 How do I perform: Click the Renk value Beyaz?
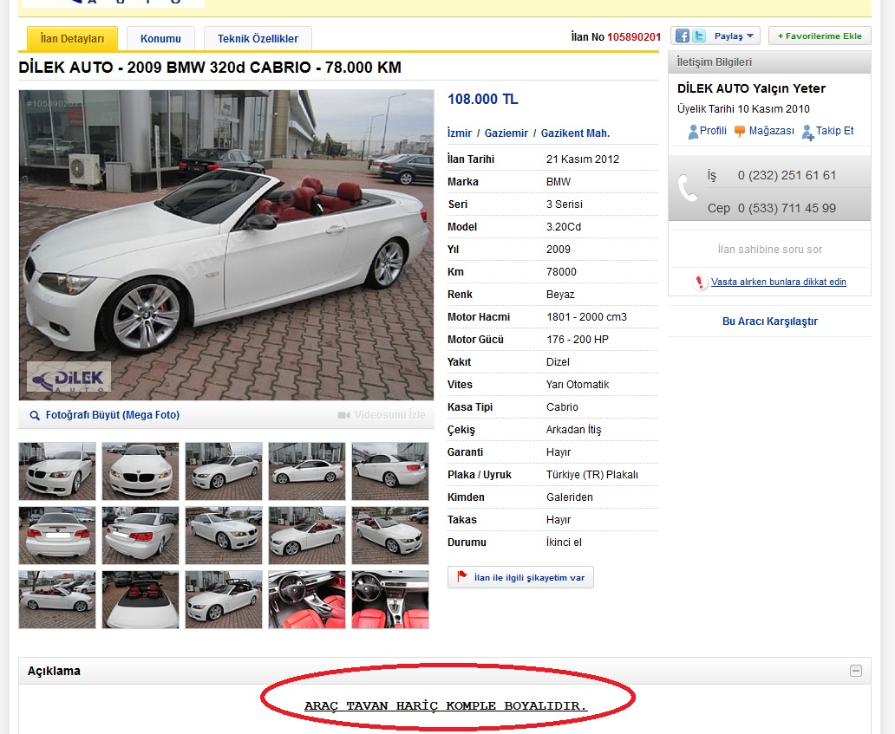(x=560, y=295)
